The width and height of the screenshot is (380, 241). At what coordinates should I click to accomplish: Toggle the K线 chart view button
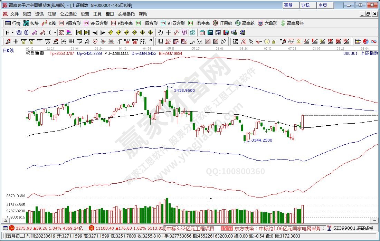pos(49,23)
